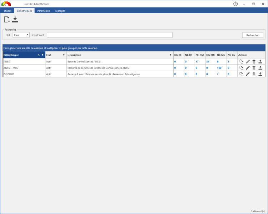Edit the ANSSI - MdS library
Viewport: 268px width, 214px height.
pyautogui.click(x=248, y=68)
